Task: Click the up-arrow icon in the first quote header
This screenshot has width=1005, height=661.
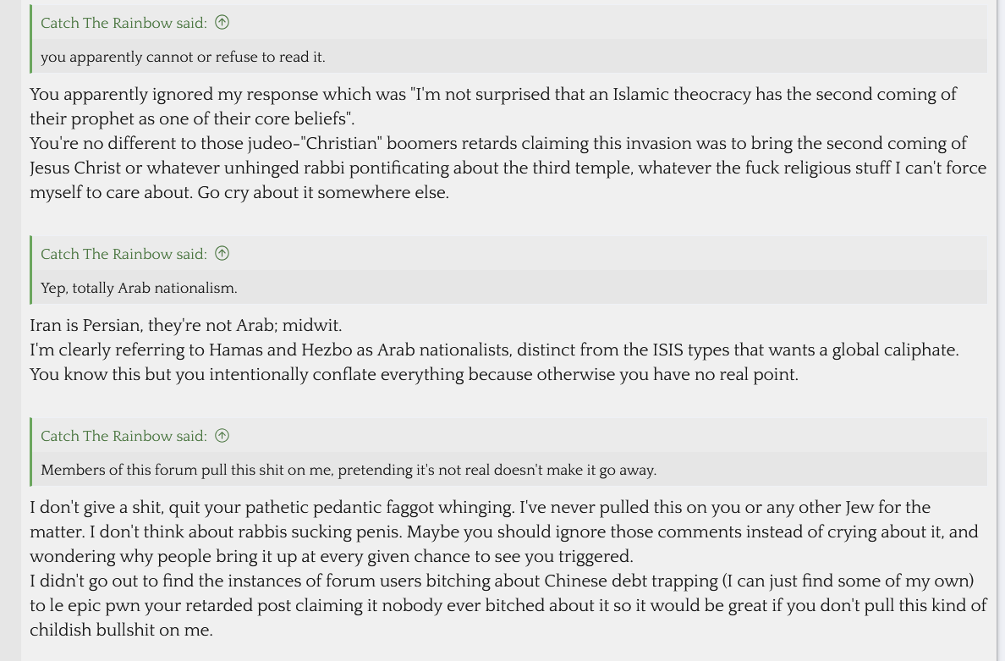Action: tap(222, 23)
